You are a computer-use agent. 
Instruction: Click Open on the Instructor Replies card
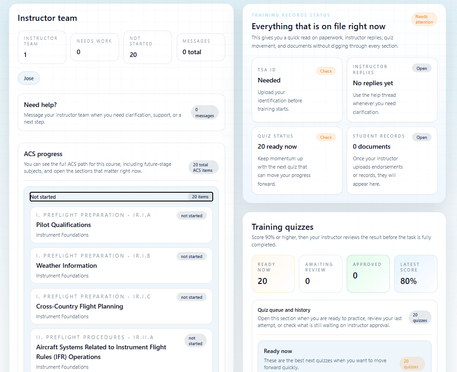click(x=421, y=68)
